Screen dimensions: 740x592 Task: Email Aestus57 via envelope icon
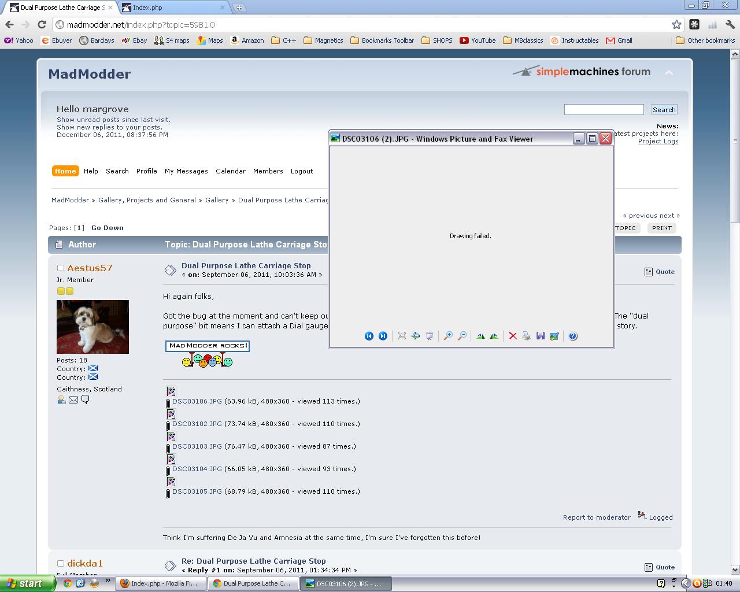[x=73, y=399]
